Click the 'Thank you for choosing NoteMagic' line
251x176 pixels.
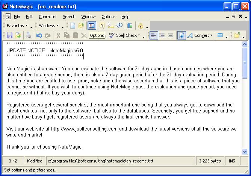[x=44, y=147]
